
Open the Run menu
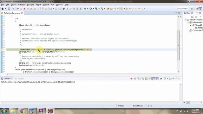52,5
